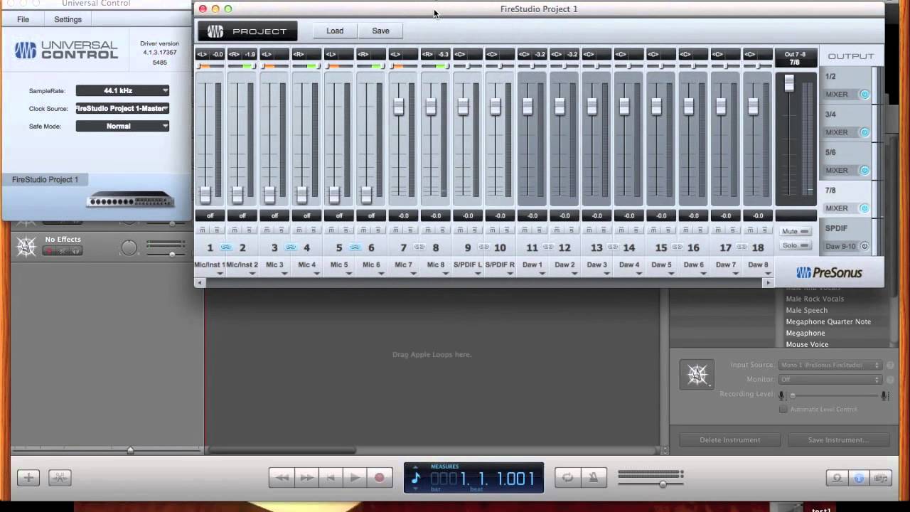The height and width of the screenshot is (512, 910).
Task: Toggle stereo link for channels 17 and 18
Action: (x=742, y=247)
